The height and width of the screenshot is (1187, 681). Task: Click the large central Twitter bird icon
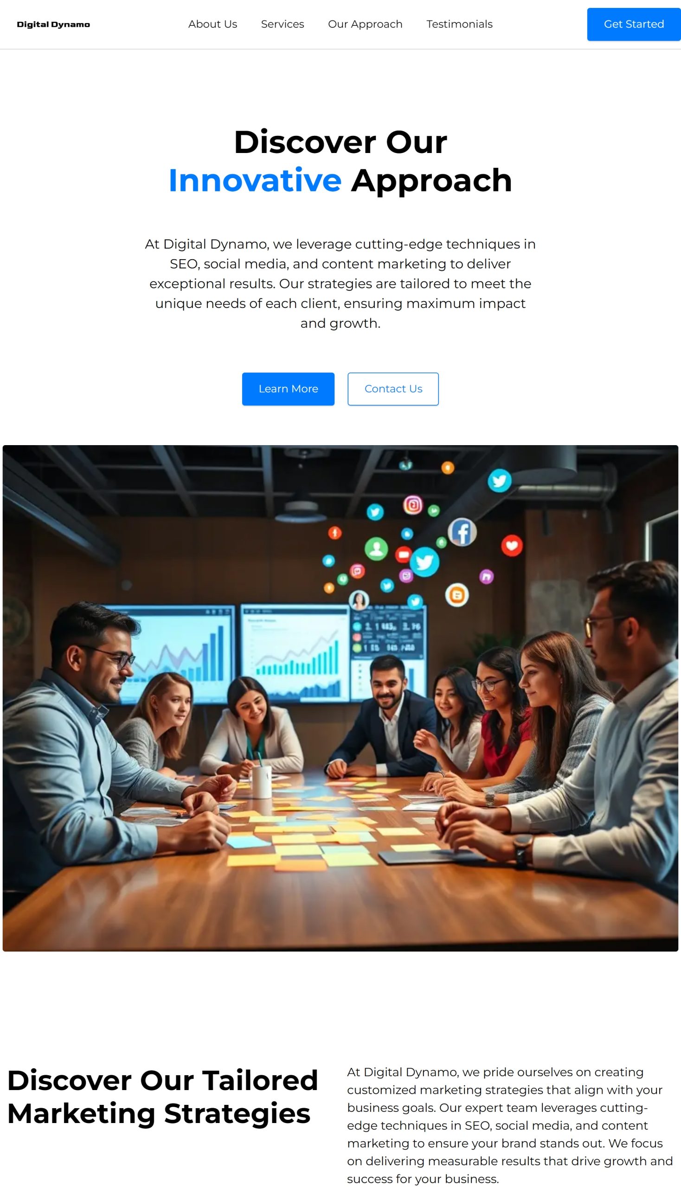pos(424,561)
